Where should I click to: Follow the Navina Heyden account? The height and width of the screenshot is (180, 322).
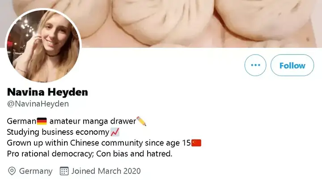[x=292, y=65]
